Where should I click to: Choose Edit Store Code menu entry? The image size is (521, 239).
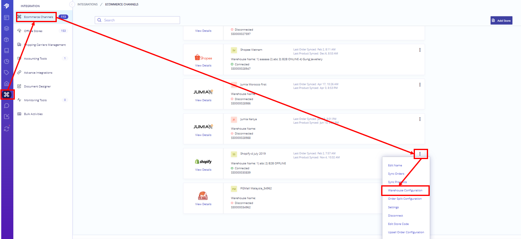click(398, 224)
